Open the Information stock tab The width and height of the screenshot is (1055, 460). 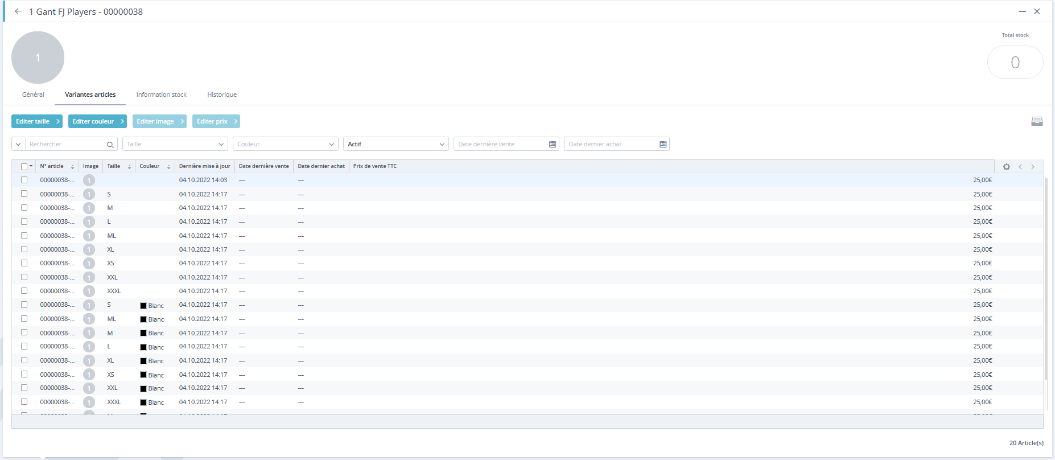point(161,95)
